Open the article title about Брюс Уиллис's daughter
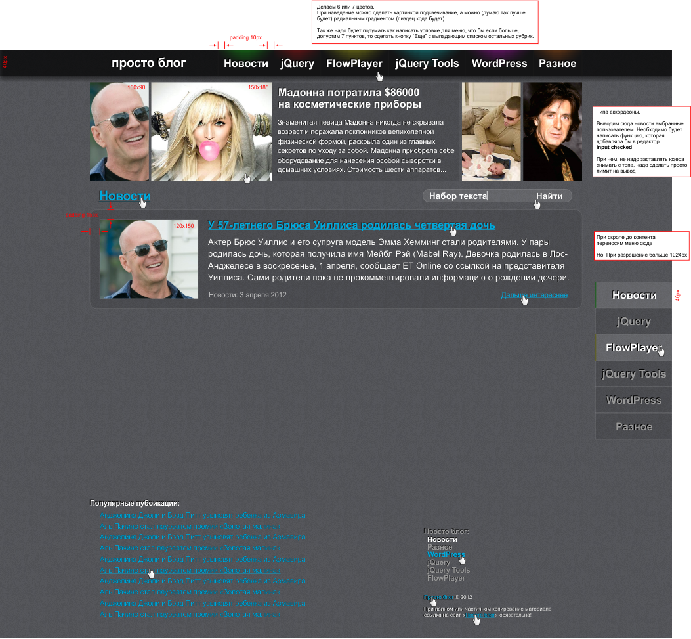The height and width of the screenshot is (639, 691). (351, 225)
